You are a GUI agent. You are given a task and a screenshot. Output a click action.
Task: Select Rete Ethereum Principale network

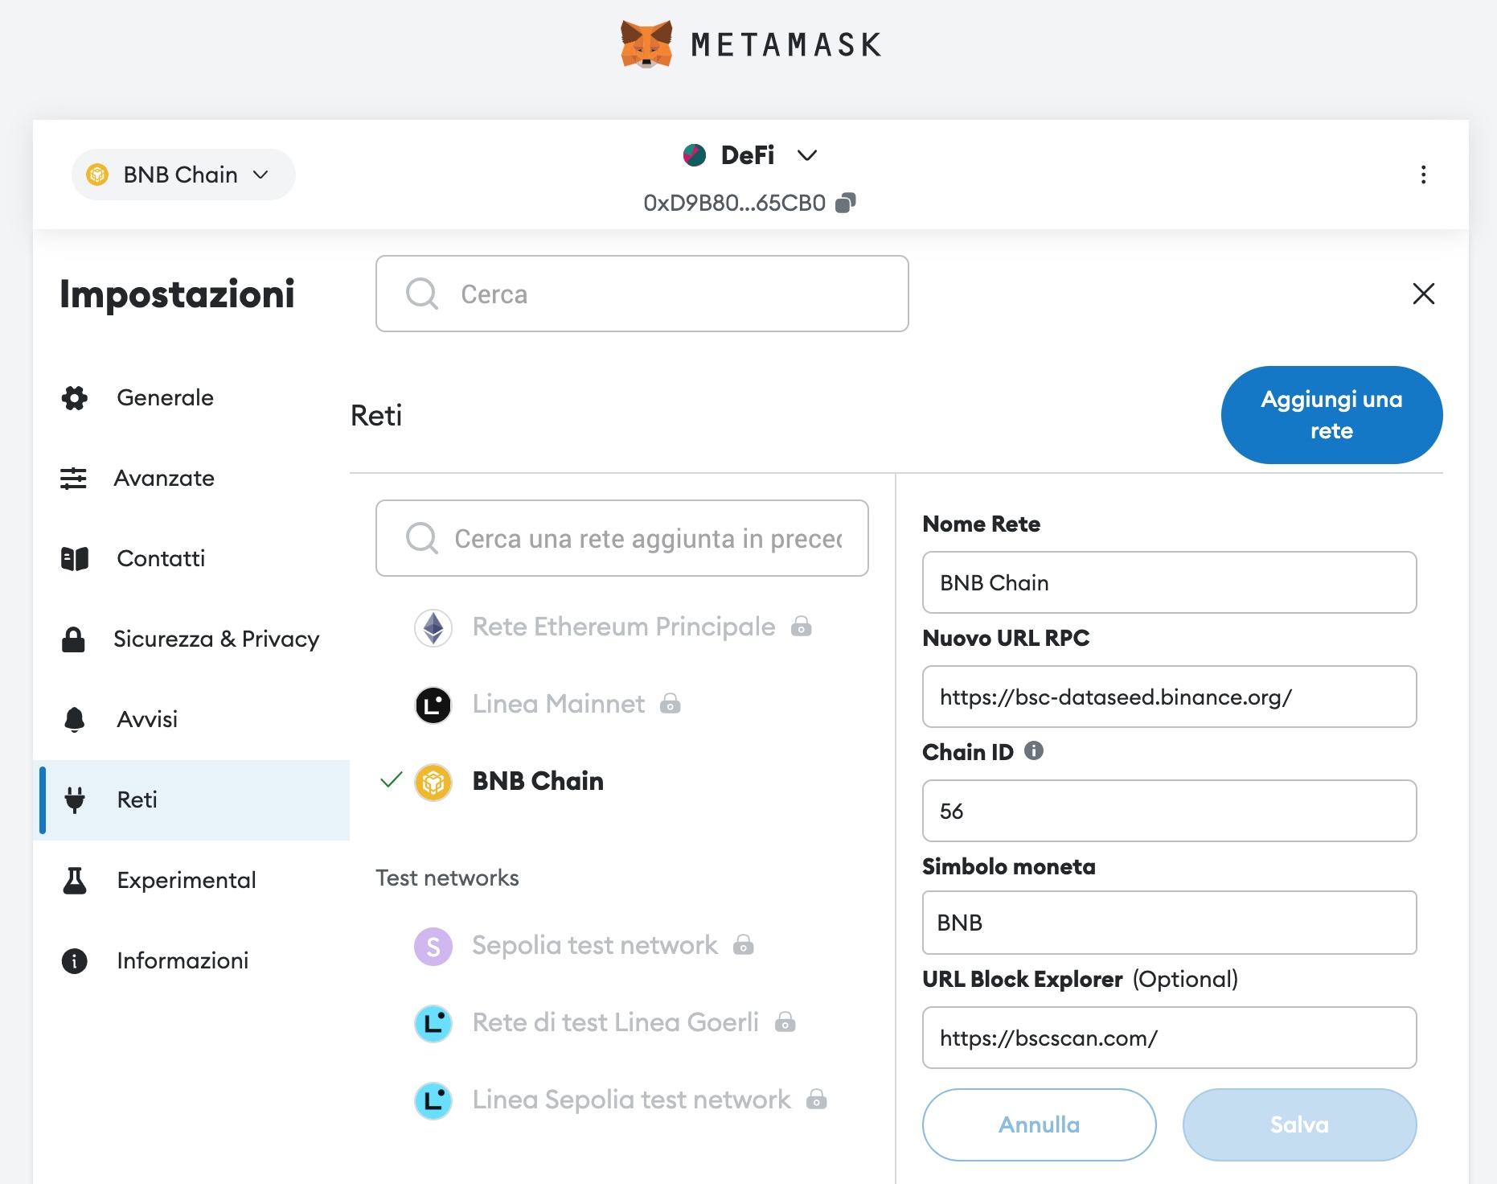pos(623,627)
